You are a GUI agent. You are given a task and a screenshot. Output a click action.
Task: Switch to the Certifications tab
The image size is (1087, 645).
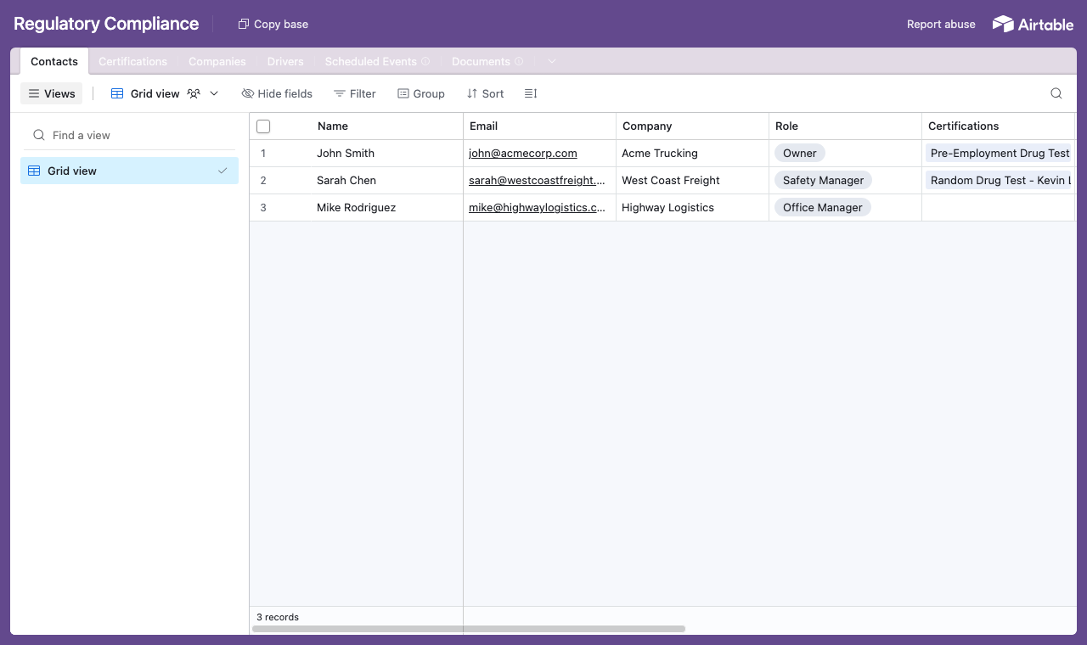click(x=132, y=61)
